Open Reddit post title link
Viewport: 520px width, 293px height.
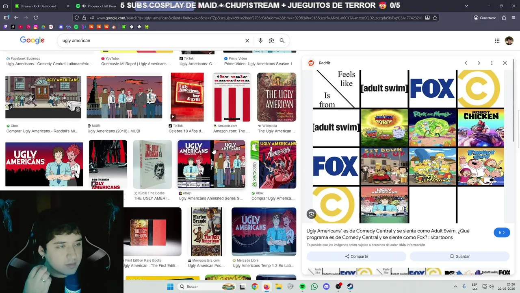[x=388, y=234]
